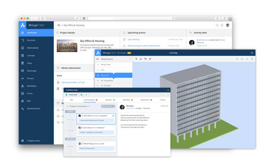Go to Calendar in the sidebar

(31, 56)
